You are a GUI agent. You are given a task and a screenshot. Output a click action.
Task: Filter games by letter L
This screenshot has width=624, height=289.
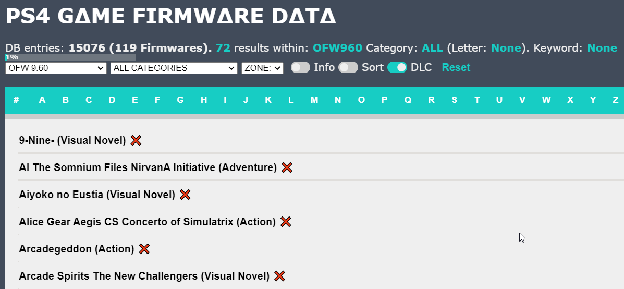click(x=291, y=100)
